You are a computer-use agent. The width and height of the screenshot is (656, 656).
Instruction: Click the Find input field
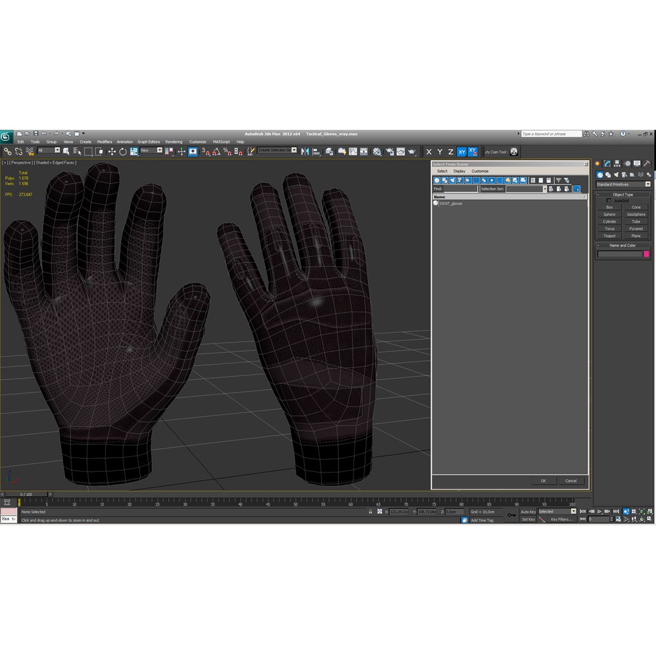[460, 189]
